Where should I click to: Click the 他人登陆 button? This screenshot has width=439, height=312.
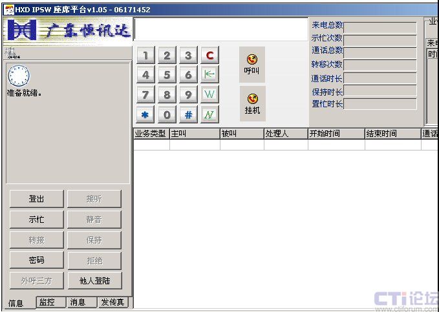[x=94, y=281]
